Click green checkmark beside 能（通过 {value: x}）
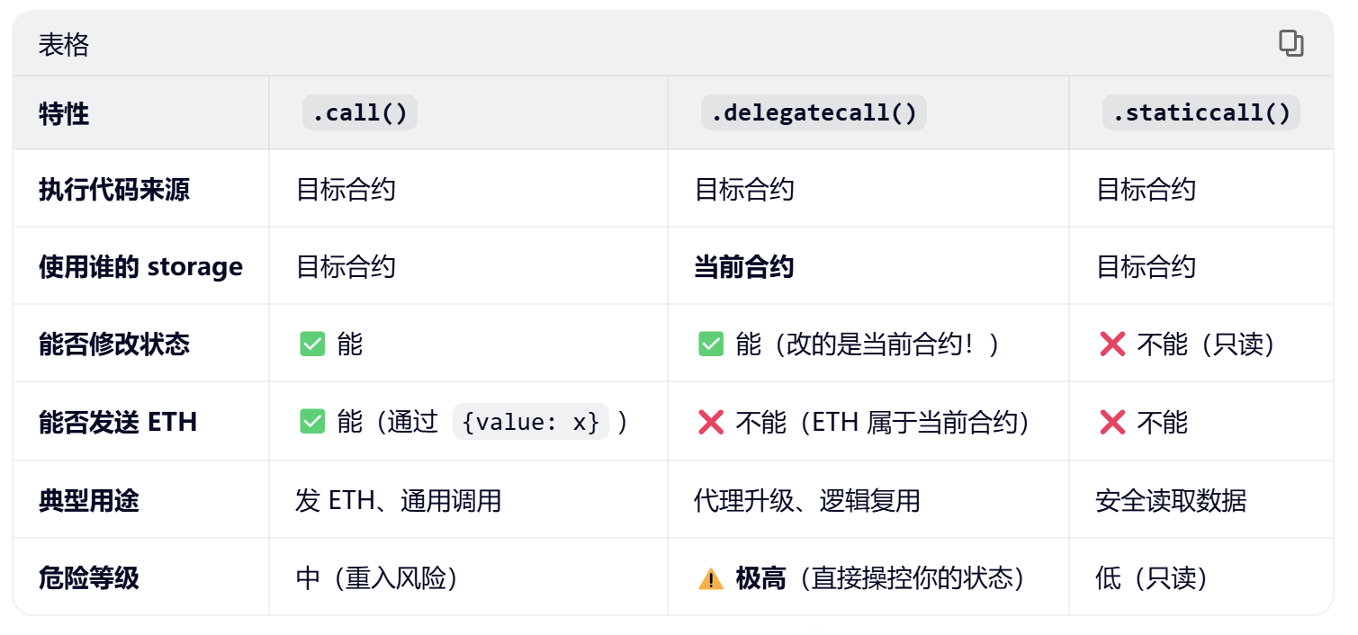 tap(312, 422)
